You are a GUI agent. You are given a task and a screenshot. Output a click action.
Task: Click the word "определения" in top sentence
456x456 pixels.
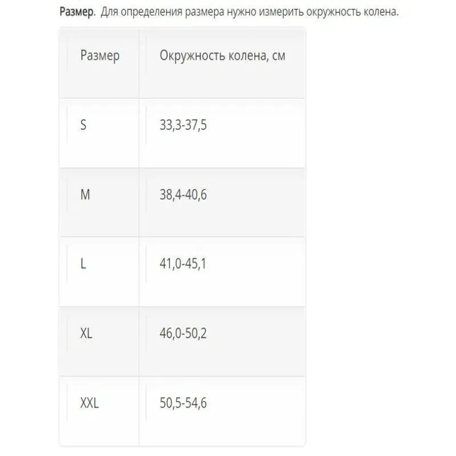click(152, 12)
